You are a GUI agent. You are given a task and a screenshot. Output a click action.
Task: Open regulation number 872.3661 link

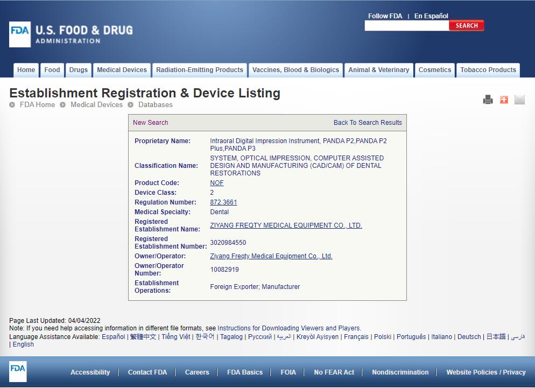223,202
